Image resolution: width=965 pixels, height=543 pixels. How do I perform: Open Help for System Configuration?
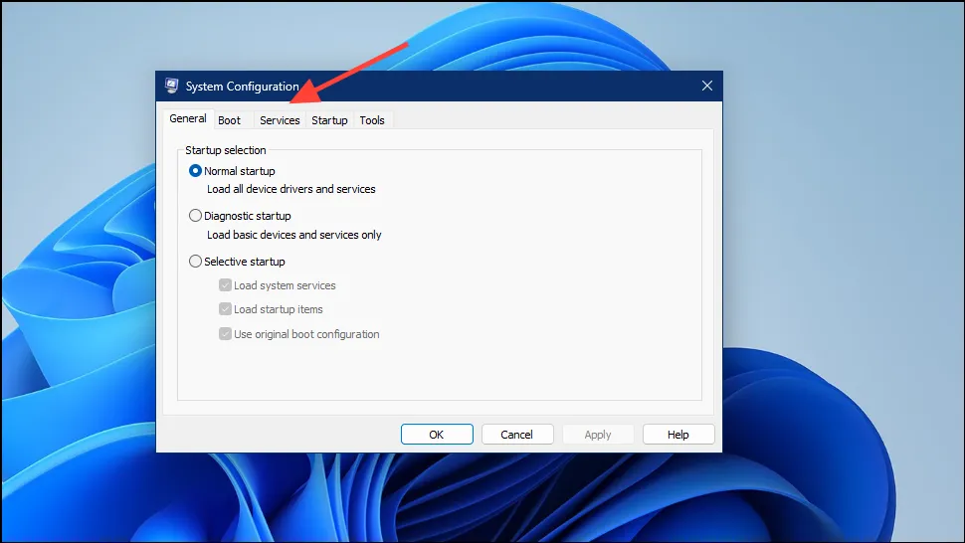(678, 435)
